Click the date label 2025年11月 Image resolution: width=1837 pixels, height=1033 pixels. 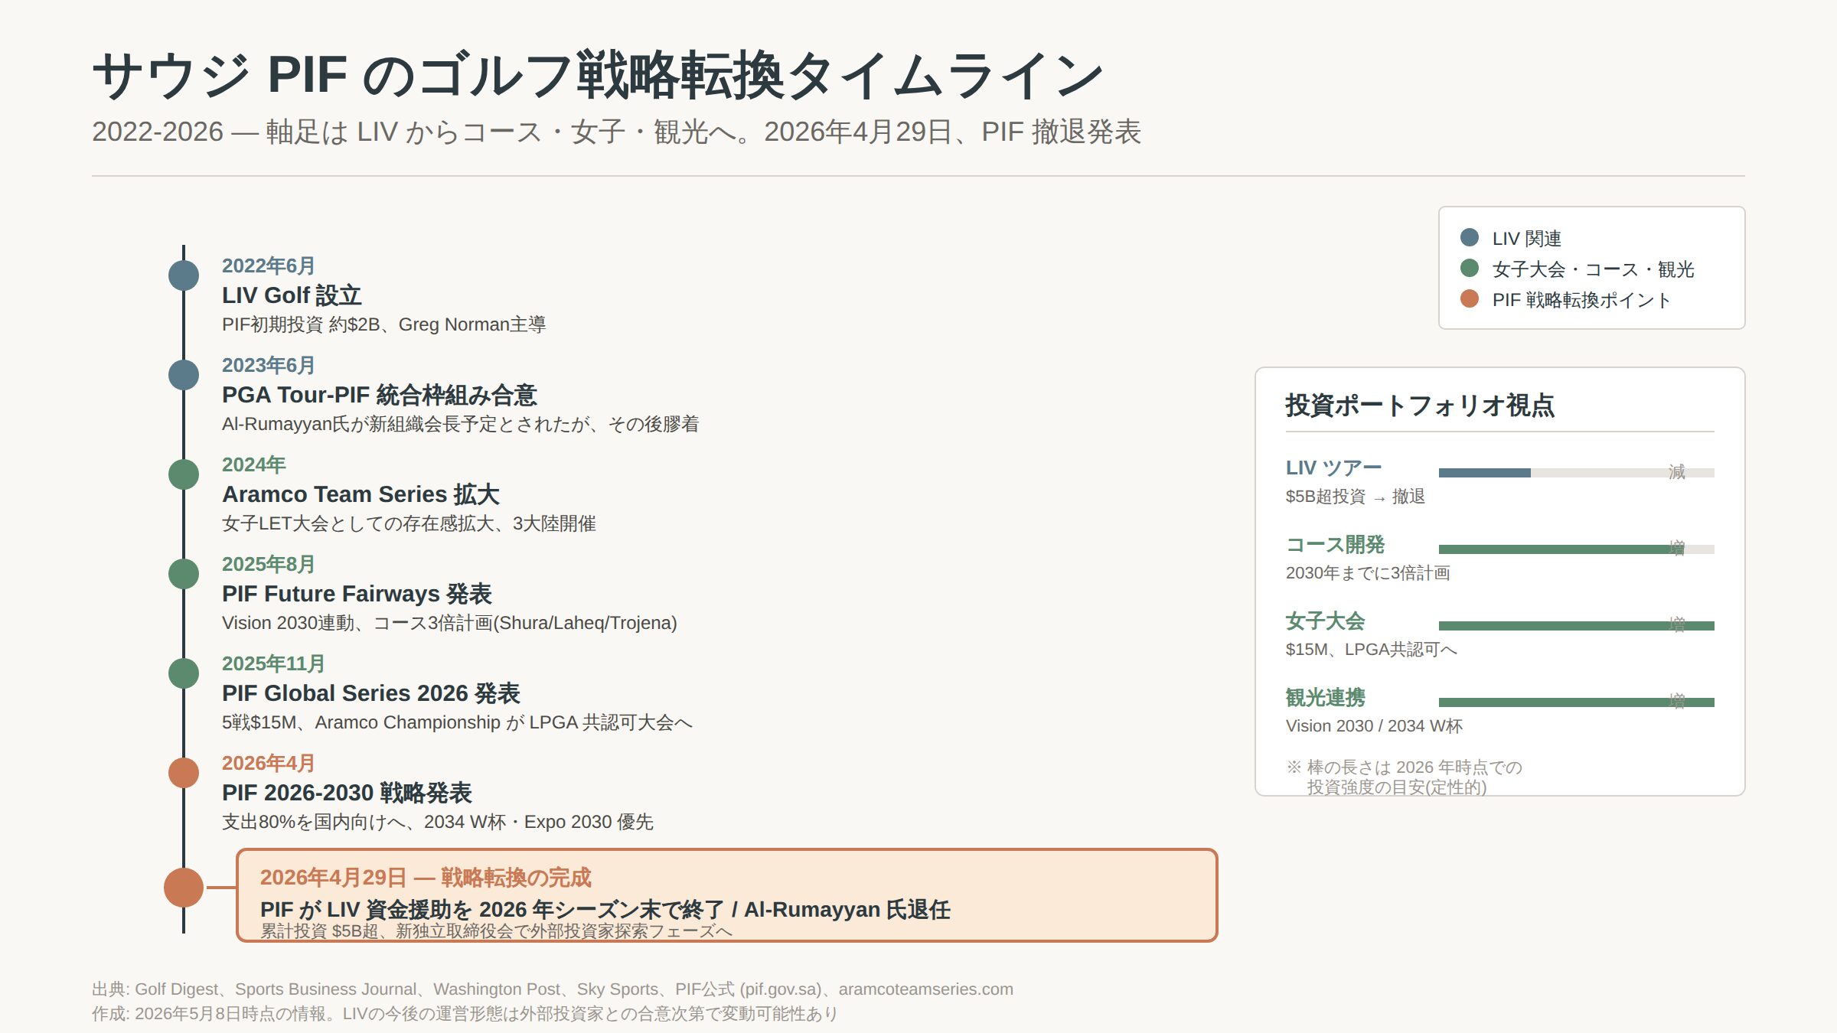click(273, 663)
